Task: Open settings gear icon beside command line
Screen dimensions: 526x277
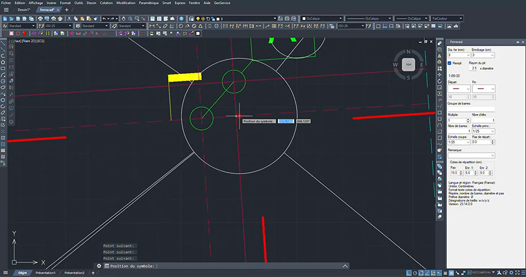Action: (99, 266)
